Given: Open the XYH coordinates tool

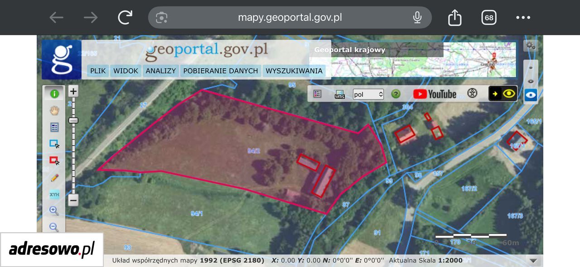Looking at the screenshot, I should pyautogui.click(x=54, y=195).
